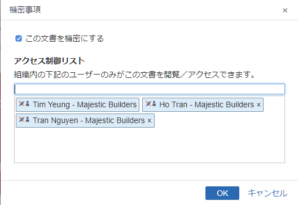Image resolution: width=298 pixels, height=205 pixels.
Task: Focus the access control list search field
Action: click(150, 89)
